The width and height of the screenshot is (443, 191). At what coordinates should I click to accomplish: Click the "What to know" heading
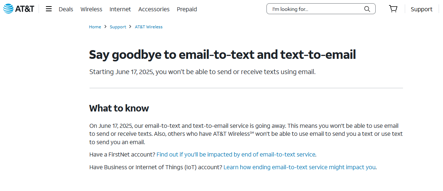(x=119, y=108)
